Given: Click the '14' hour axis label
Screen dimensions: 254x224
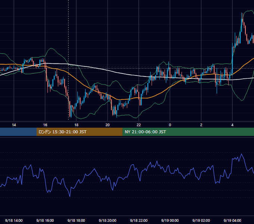Looking at the screenshot, I should click(x=14, y=125).
